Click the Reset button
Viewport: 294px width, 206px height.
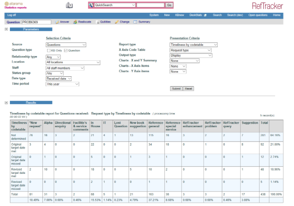click(188, 89)
